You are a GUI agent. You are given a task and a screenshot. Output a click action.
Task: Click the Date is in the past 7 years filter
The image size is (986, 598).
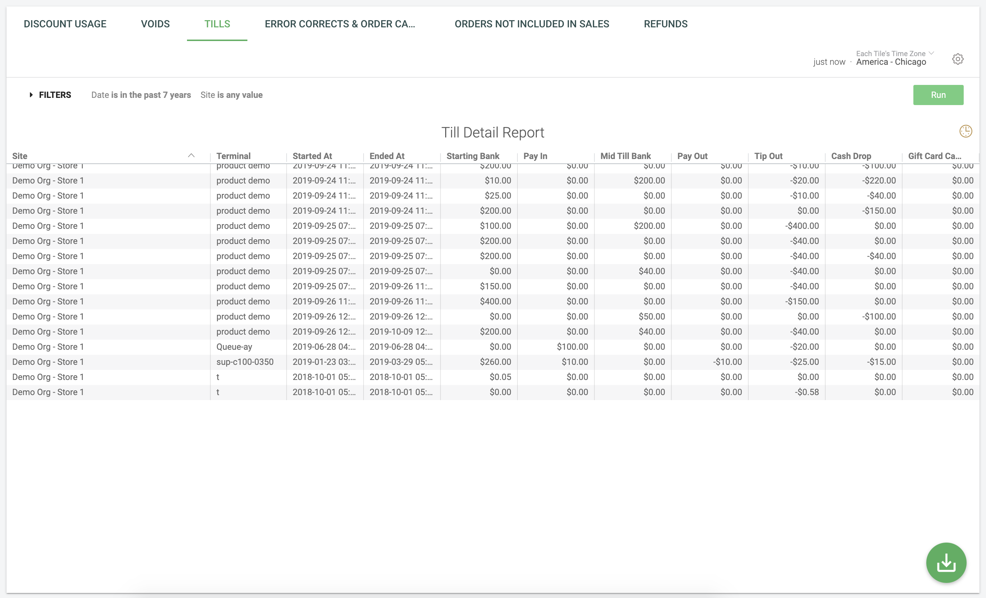coord(141,95)
